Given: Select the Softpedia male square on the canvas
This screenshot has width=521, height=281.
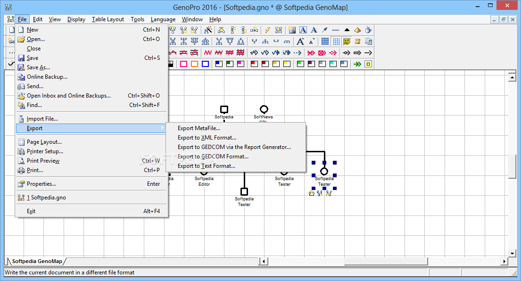Looking at the screenshot, I should click(x=224, y=109).
